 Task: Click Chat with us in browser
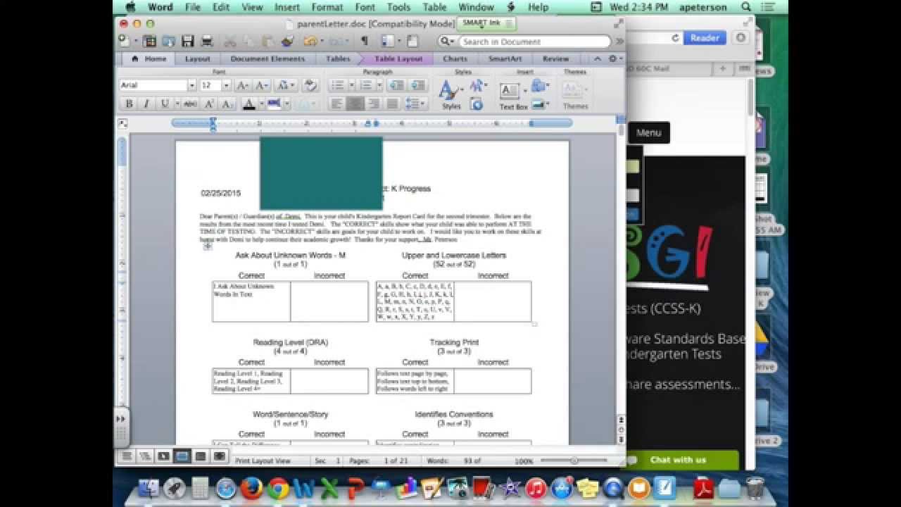pyautogui.click(x=678, y=460)
